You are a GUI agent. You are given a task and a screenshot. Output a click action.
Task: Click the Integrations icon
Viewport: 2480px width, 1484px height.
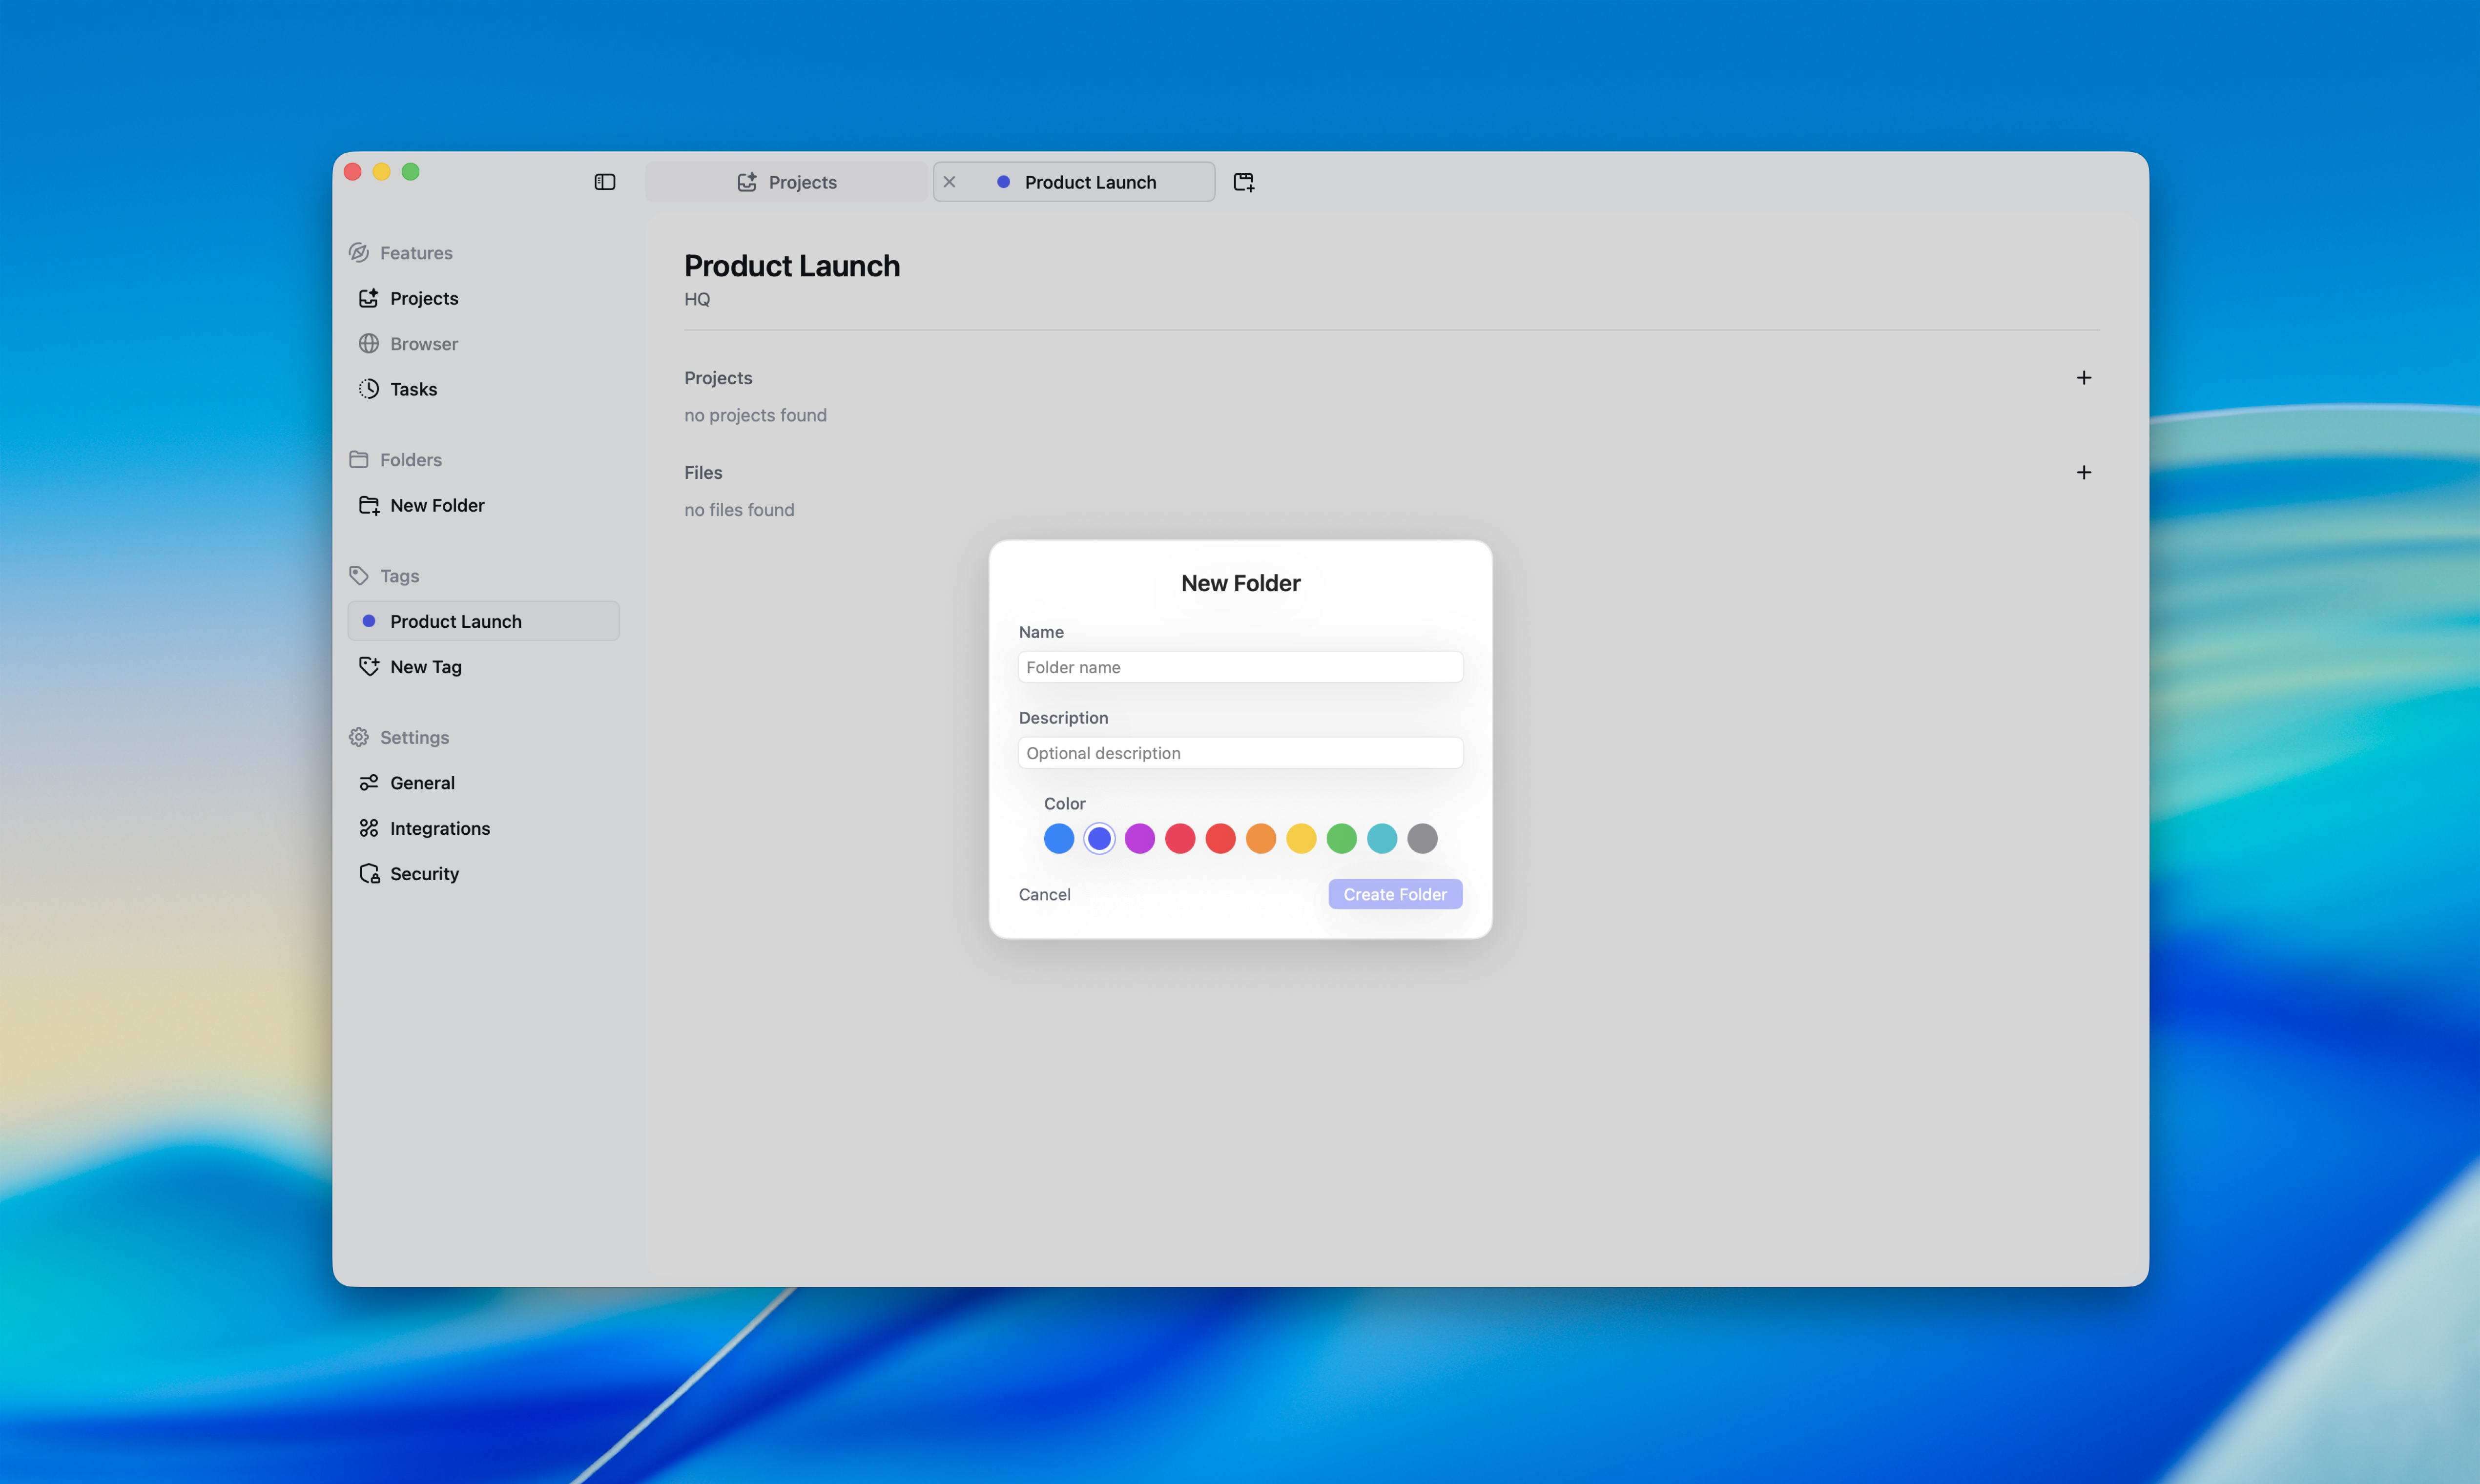pyautogui.click(x=369, y=828)
